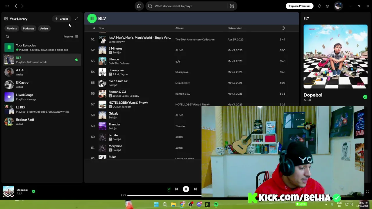Open Redstar Radi artist

tap(42, 122)
